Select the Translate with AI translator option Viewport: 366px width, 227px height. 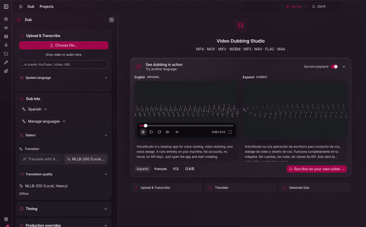(41, 159)
